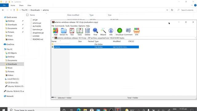This screenshot has height=111, width=197.
Task: Select Local Disk (C:) in sidebar
Action: tap(13, 79)
